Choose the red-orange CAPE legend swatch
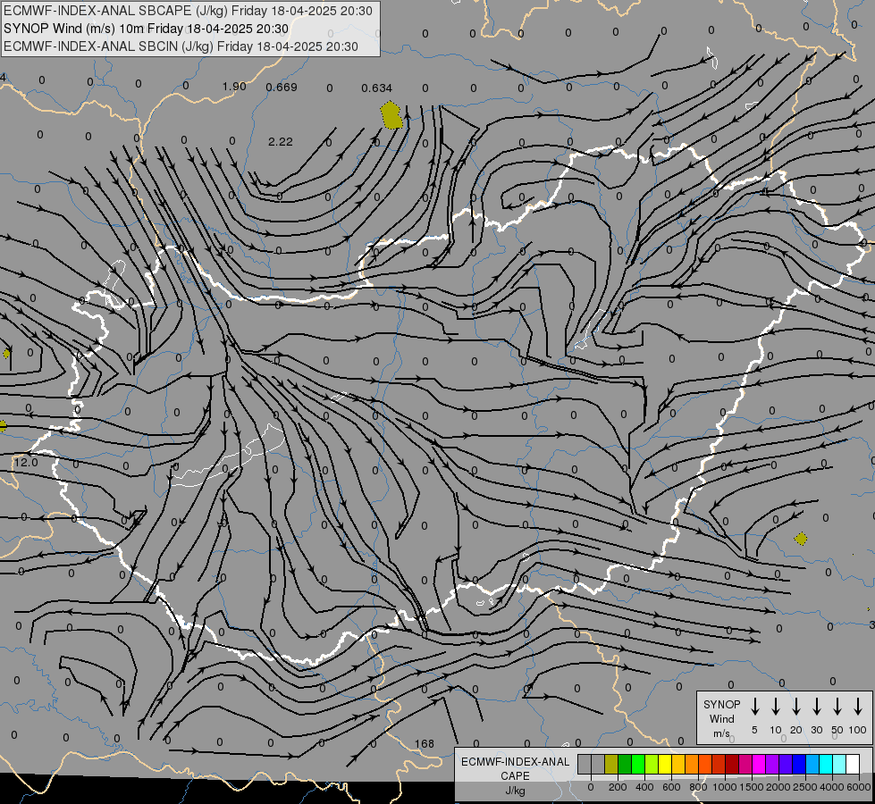This screenshot has width=875, height=804. coord(705,764)
